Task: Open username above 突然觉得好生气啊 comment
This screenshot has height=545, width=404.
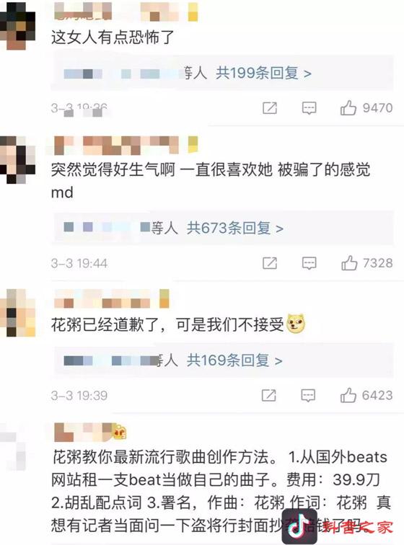Action: [x=126, y=145]
